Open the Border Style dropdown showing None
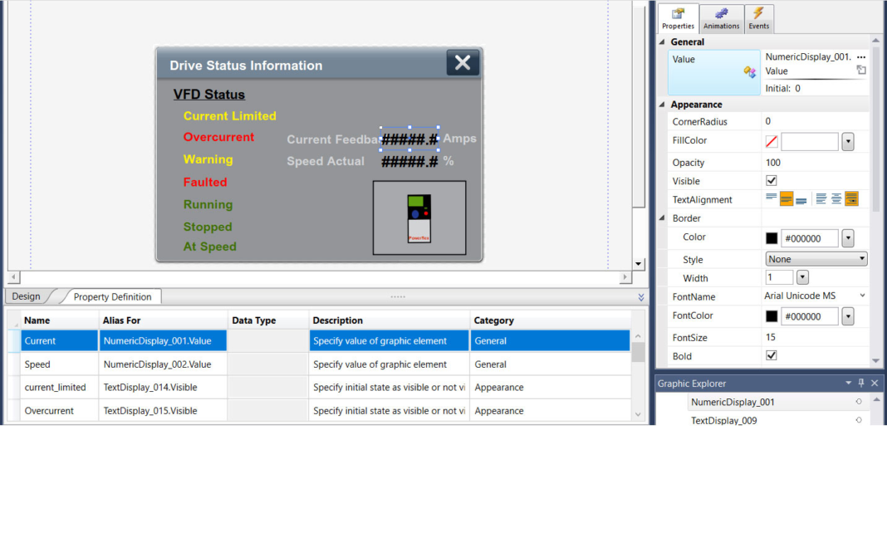Image resolution: width=887 pixels, height=557 pixels. click(x=816, y=258)
